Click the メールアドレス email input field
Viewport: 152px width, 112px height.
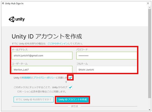42,56
